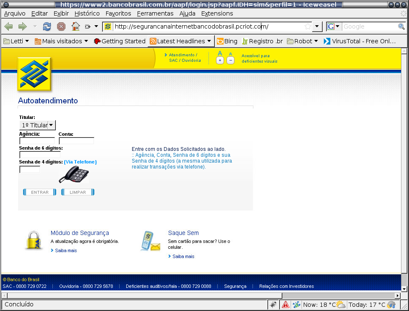Open the back/forward history dropdown arrow
409x311 pixels.
[x=35, y=26]
